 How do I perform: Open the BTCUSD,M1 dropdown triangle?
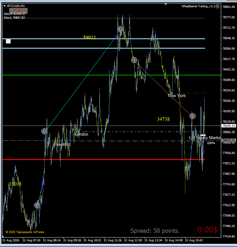[x=4, y=6]
